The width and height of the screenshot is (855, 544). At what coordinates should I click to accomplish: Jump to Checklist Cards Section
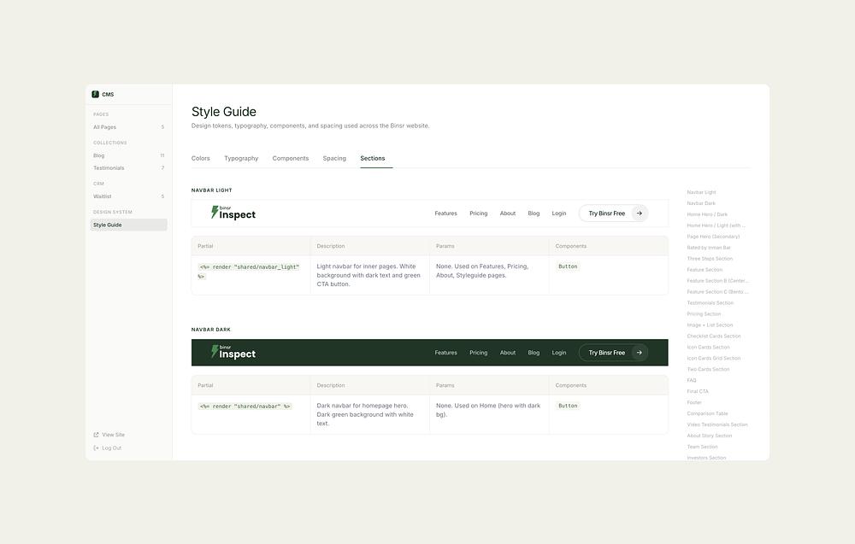tap(714, 336)
